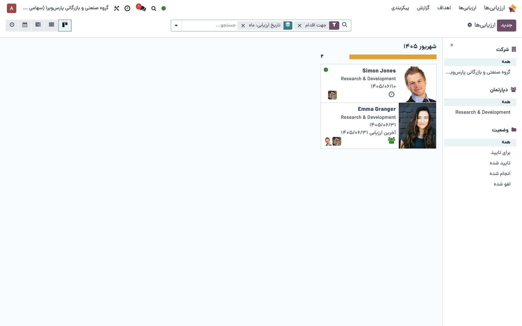Click the right manager avatar on Emma Granger card
The image size is (522, 326).
click(x=337, y=141)
